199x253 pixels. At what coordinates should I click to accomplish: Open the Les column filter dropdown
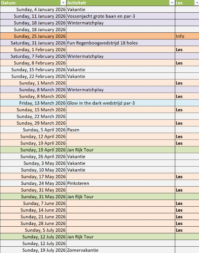coord(196,3)
